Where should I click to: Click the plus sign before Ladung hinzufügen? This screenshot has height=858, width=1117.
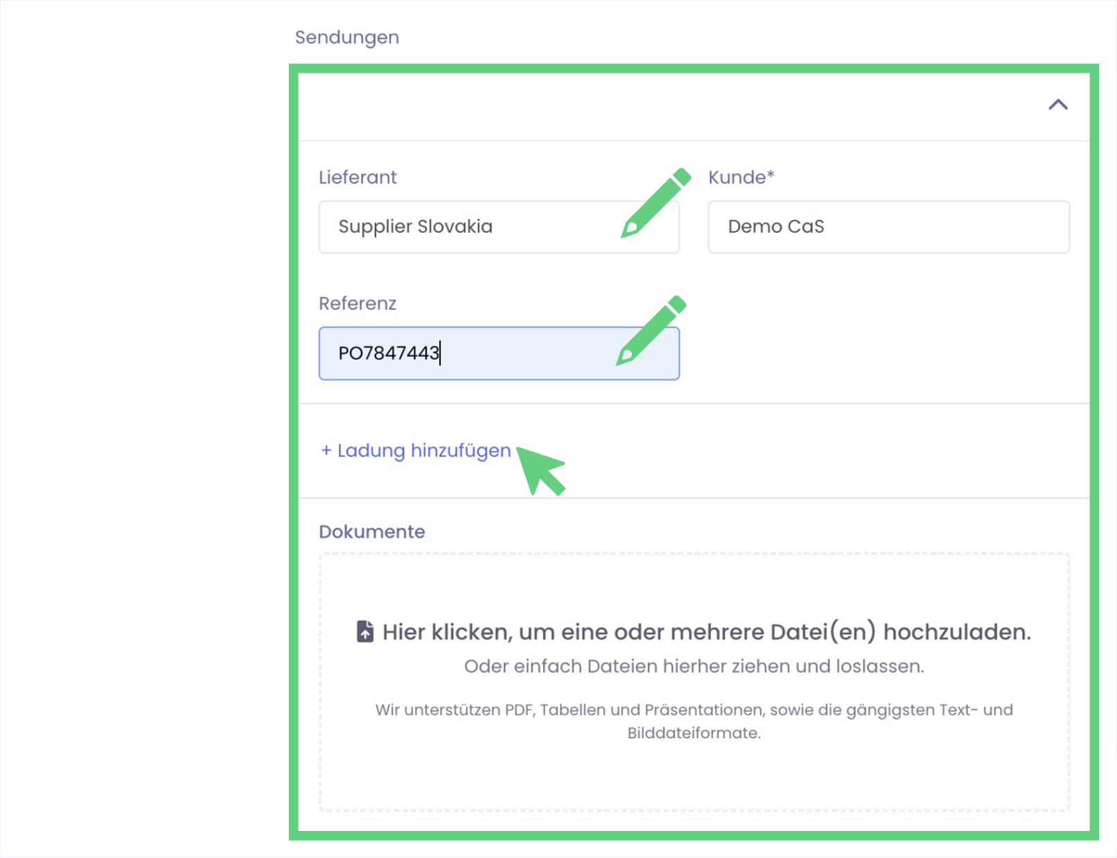(326, 450)
